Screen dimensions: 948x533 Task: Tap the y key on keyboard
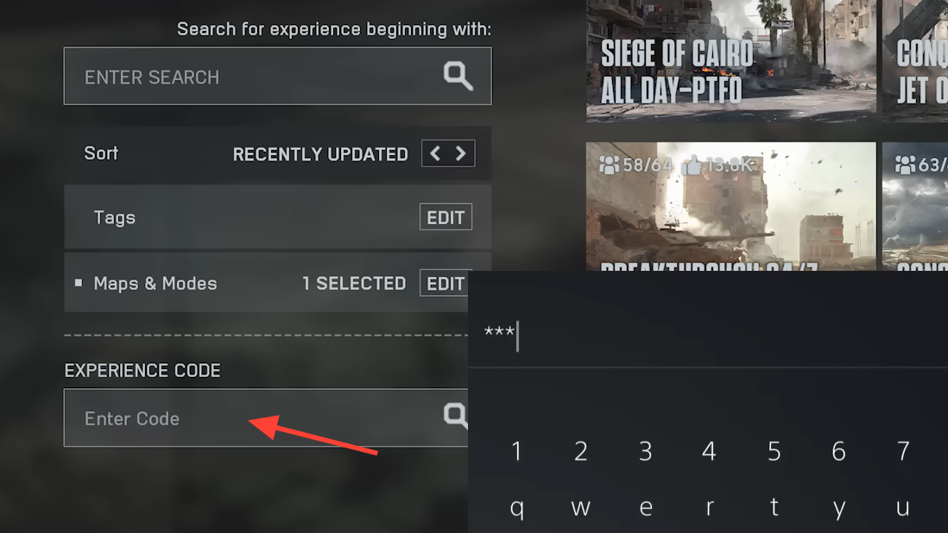coord(838,508)
